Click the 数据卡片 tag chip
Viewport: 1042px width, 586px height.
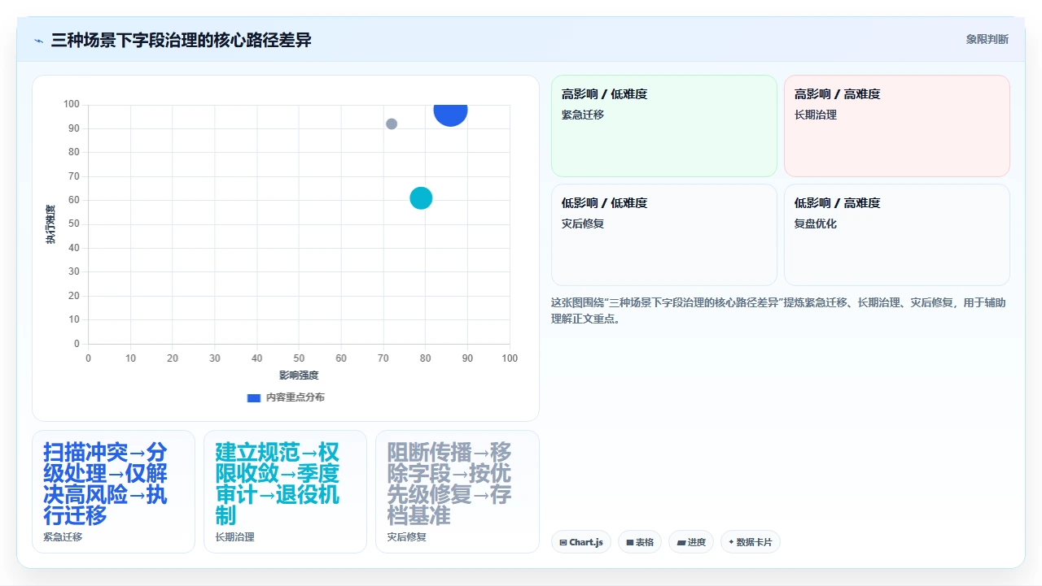point(751,542)
